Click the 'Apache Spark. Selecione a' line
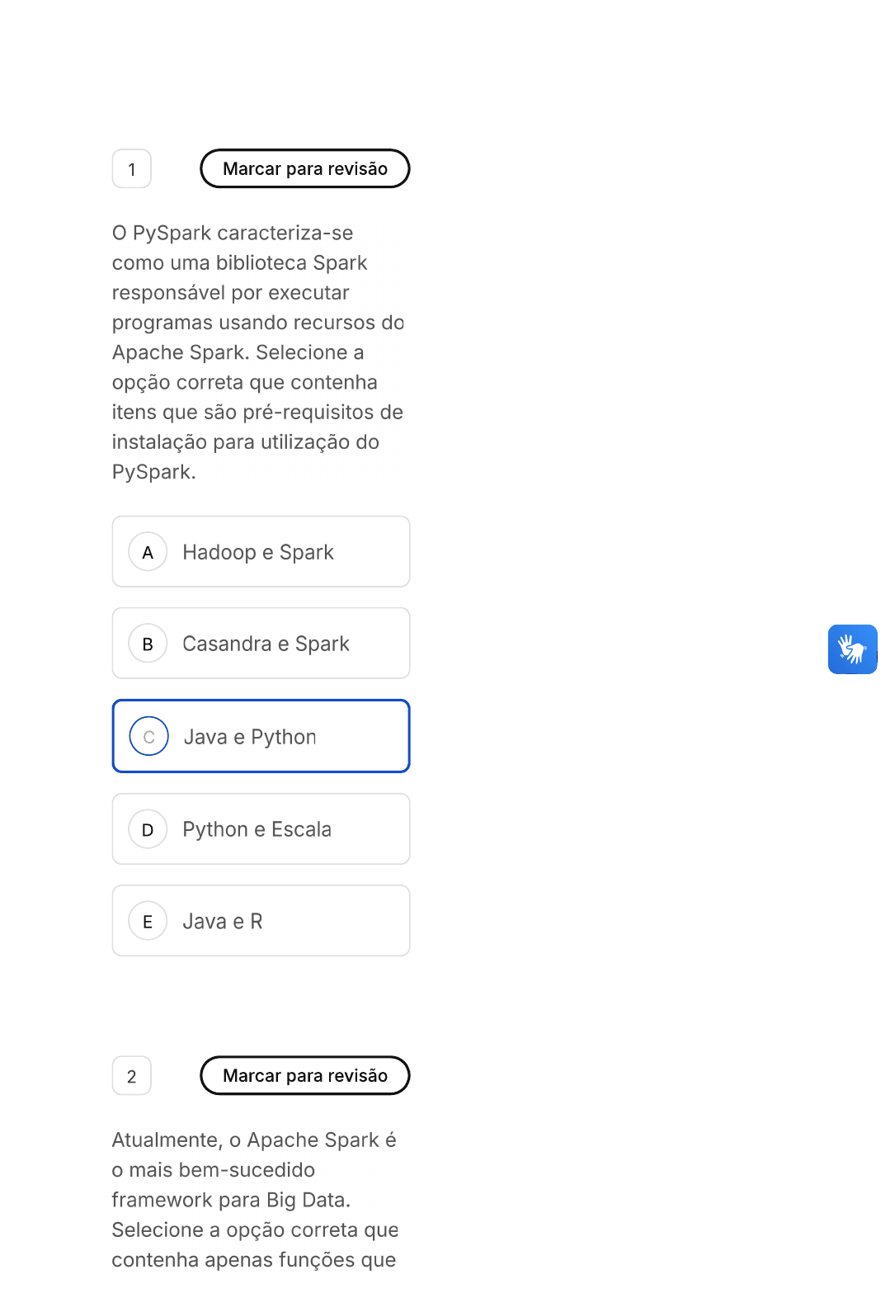This screenshot has height=1298, width=890. coord(238,352)
